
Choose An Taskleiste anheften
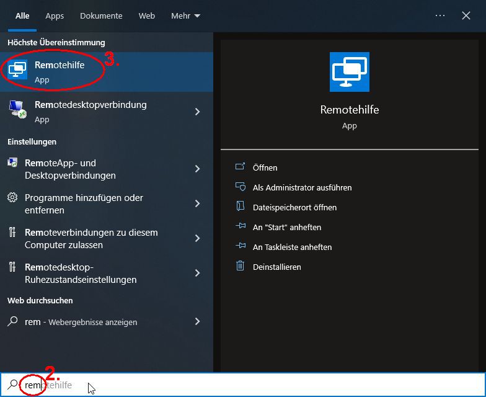point(293,247)
